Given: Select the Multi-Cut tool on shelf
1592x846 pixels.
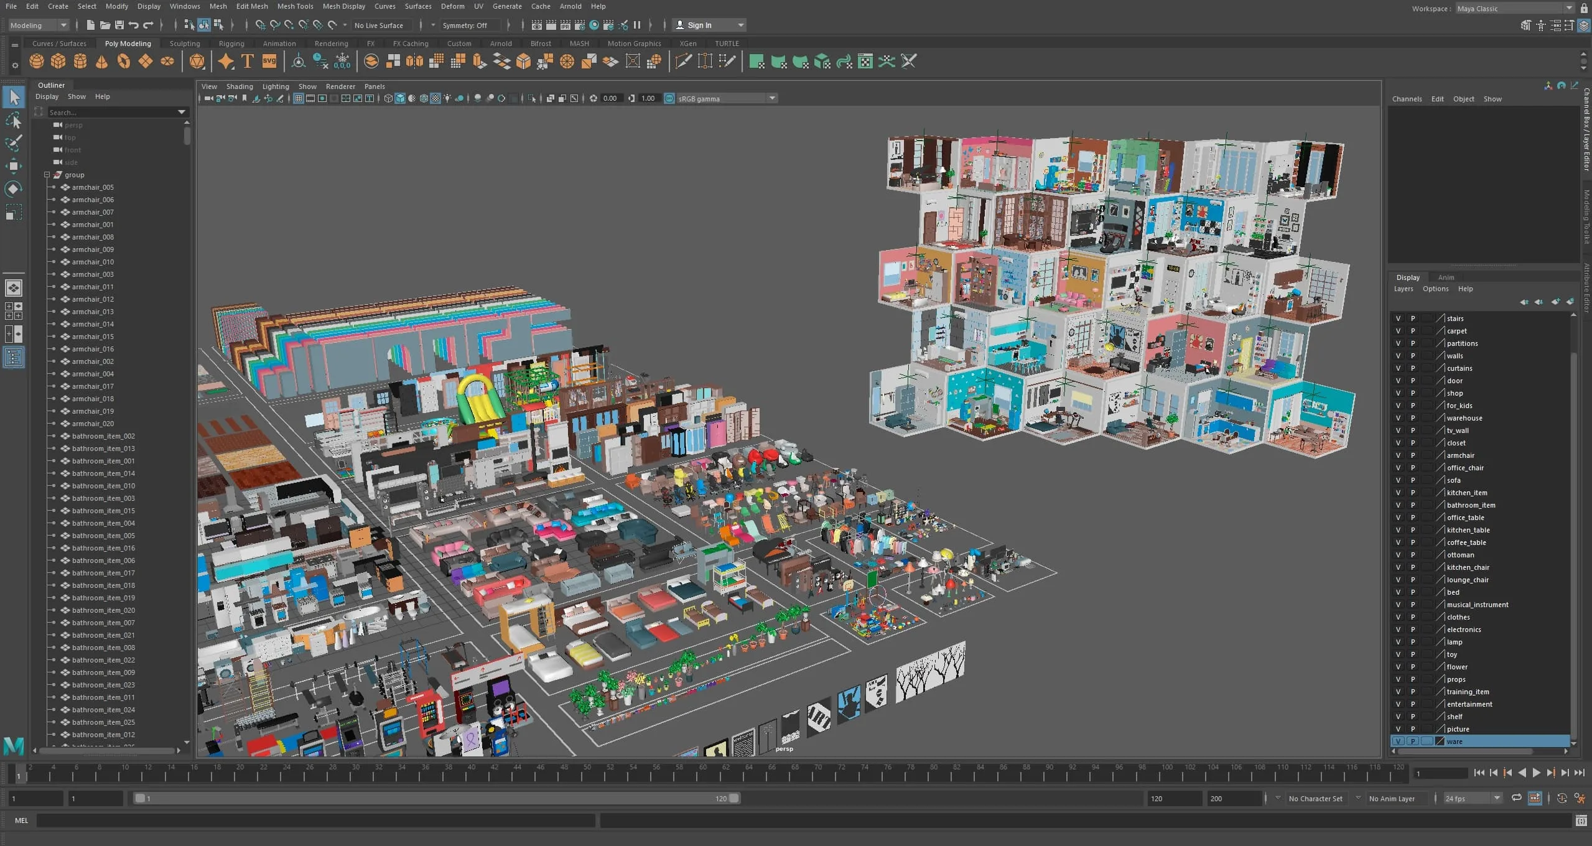Looking at the screenshot, I should 683,61.
